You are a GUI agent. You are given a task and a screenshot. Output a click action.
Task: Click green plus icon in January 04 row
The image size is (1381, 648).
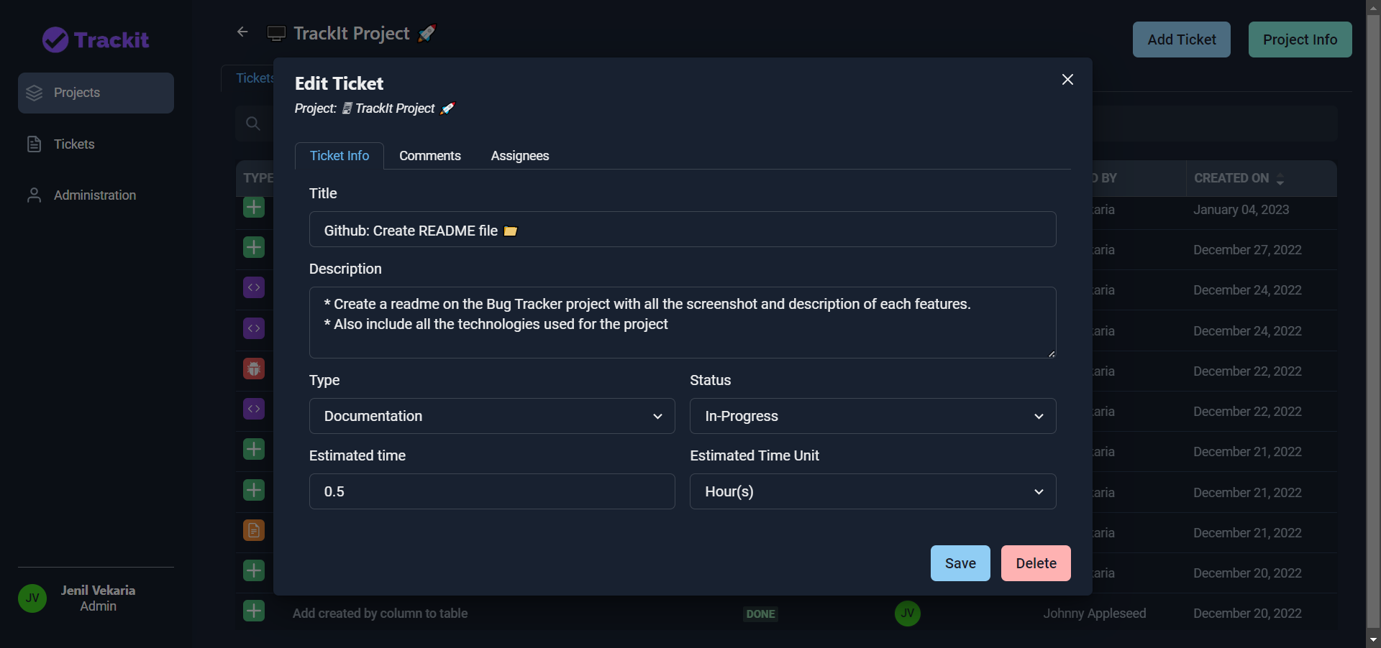pos(254,208)
